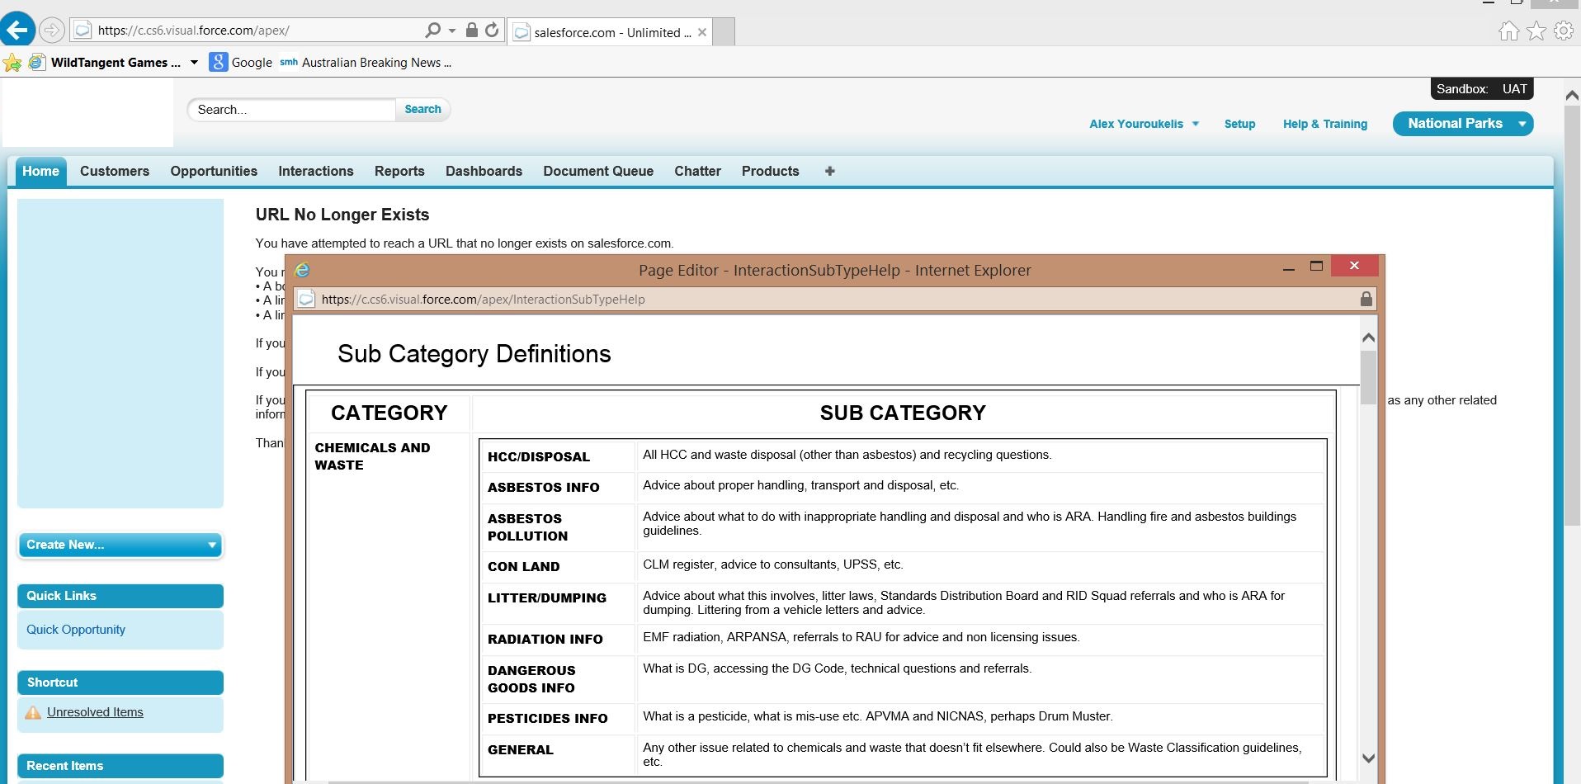Image resolution: width=1581 pixels, height=784 pixels.
Task: Click the popup vertical scrollbar thumb
Action: pos(1368,377)
